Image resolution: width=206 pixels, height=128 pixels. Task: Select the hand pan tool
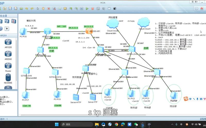[x=43, y=9]
